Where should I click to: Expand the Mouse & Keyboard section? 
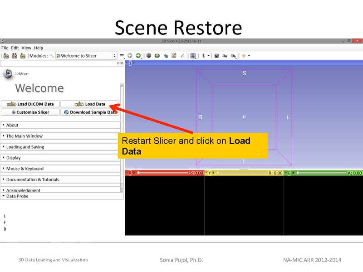click(x=60, y=169)
